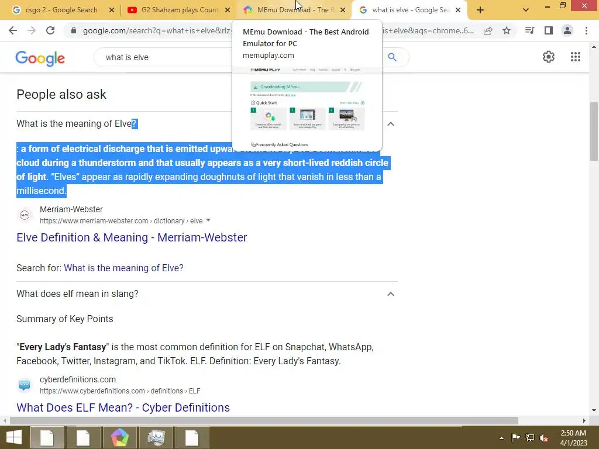View site security lock information
The width and height of the screenshot is (599, 449).
pos(74,30)
